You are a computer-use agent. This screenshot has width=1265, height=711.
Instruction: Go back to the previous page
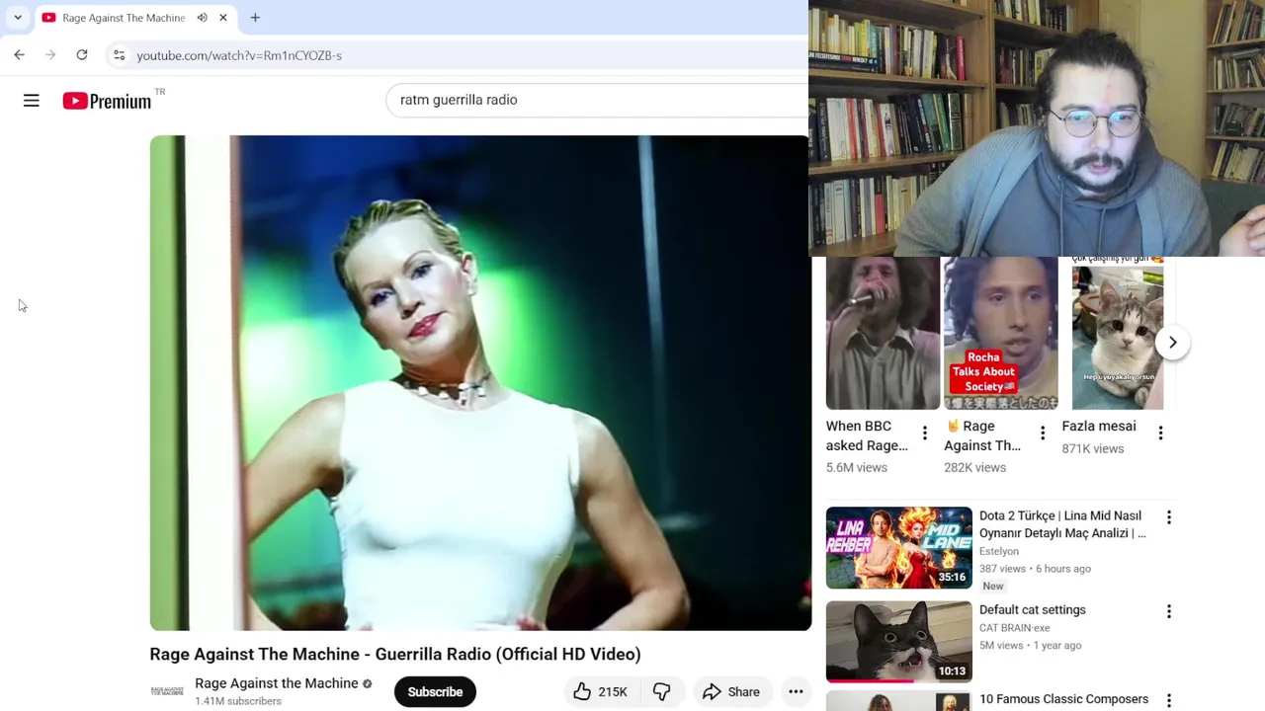[x=20, y=55]
